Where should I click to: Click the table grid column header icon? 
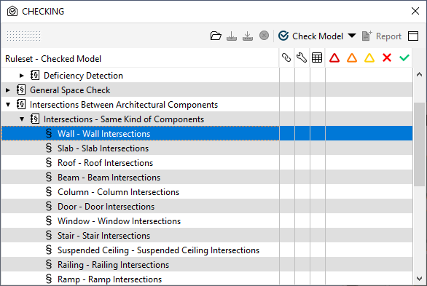tap(317, 57)
